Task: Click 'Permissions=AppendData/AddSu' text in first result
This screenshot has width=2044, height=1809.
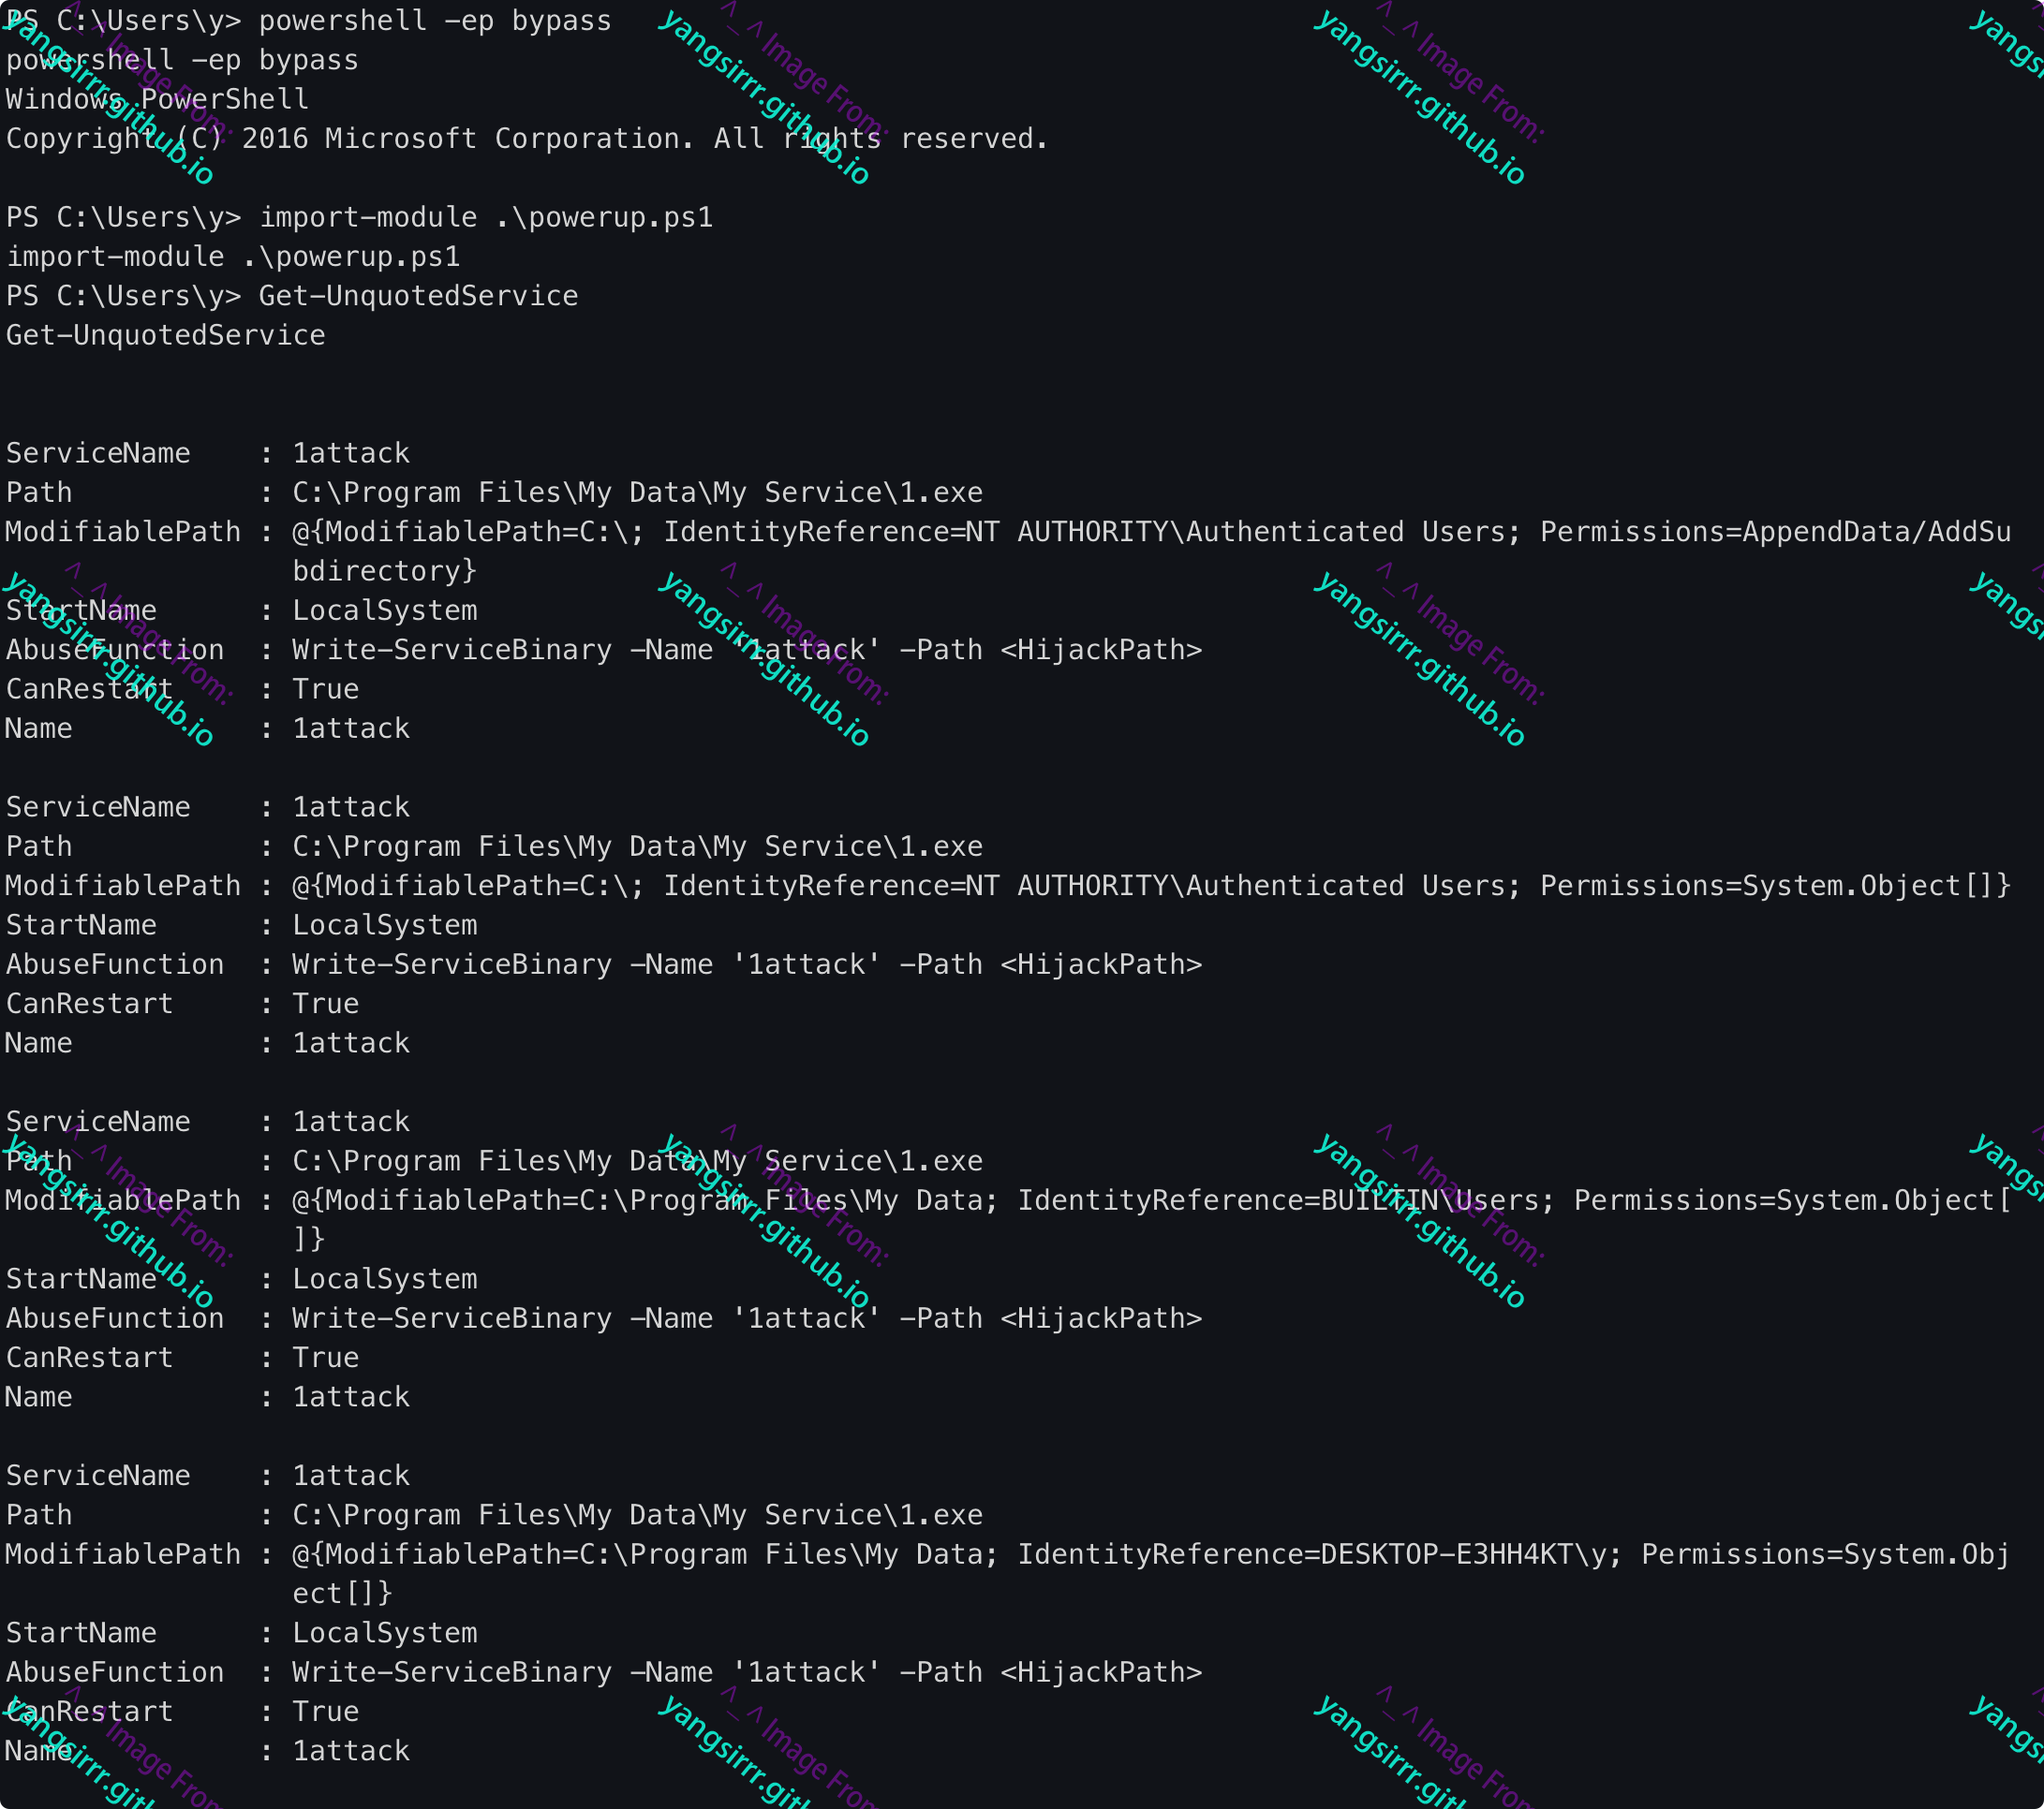Action: [1774, 532]
